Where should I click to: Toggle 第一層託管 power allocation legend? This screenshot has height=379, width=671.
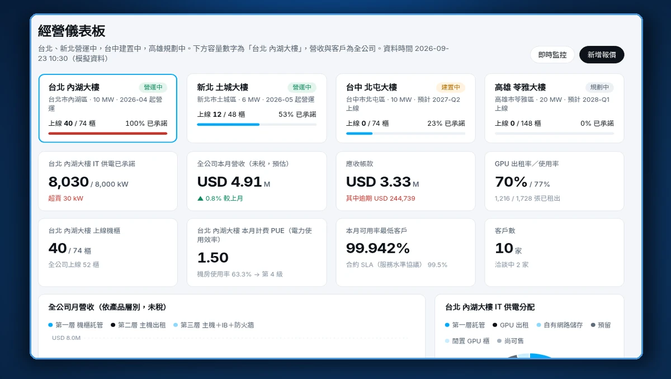466,325
